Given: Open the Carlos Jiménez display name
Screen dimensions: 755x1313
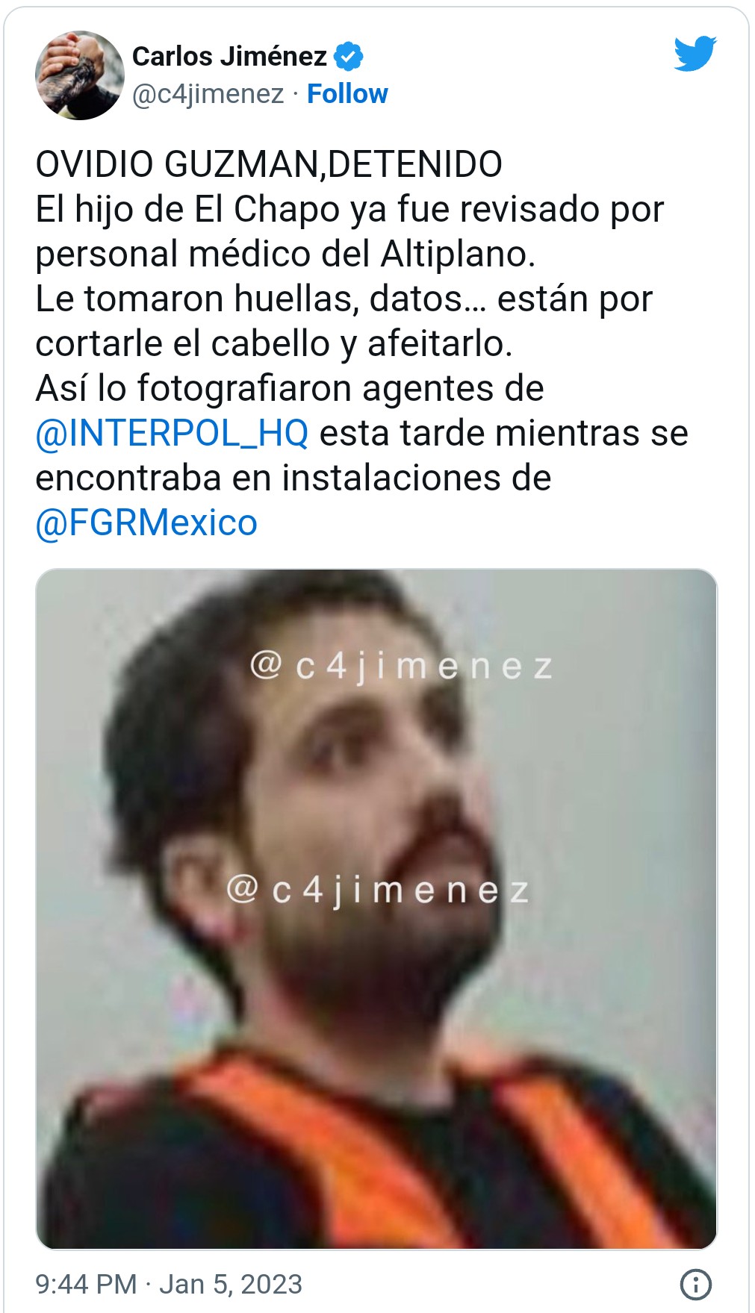Looking at the screenshot, I should [229, 56].
